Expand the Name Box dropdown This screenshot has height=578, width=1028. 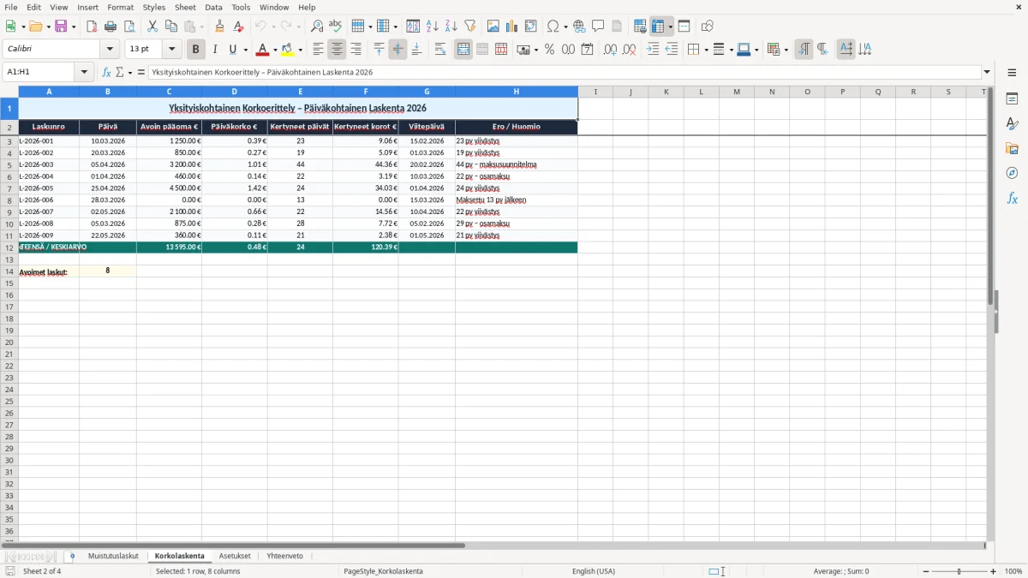point(84,73)
